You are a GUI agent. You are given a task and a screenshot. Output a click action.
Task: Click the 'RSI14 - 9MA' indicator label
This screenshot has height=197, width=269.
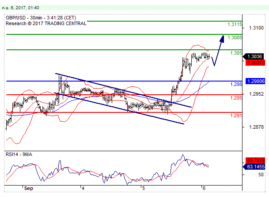pyautogui.click(x=19, y=154)
